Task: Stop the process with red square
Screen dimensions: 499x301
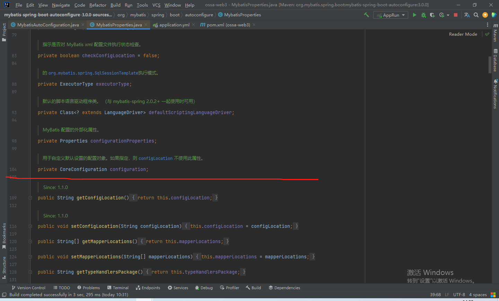Action: [456, 15]
